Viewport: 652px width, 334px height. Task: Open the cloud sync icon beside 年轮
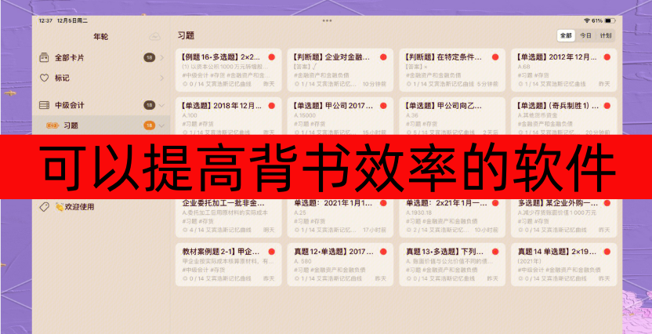154,37
